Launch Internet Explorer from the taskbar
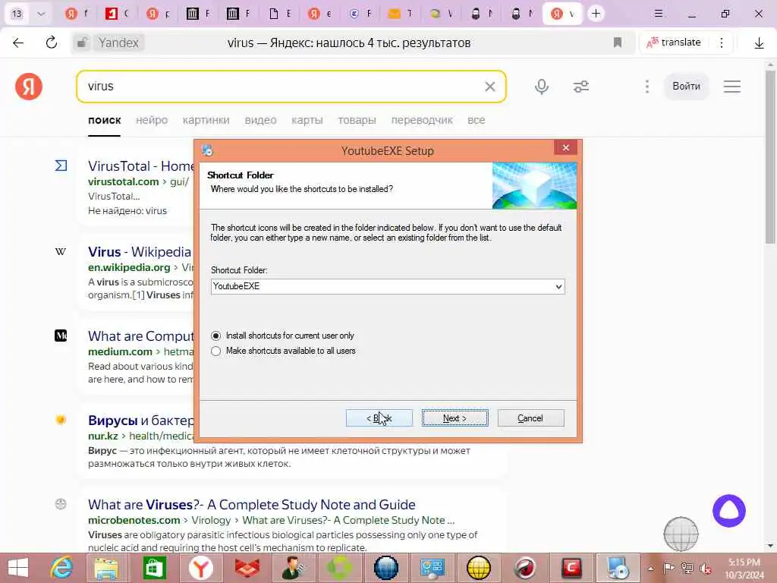777x583 pixels. [x=61, y=568]
